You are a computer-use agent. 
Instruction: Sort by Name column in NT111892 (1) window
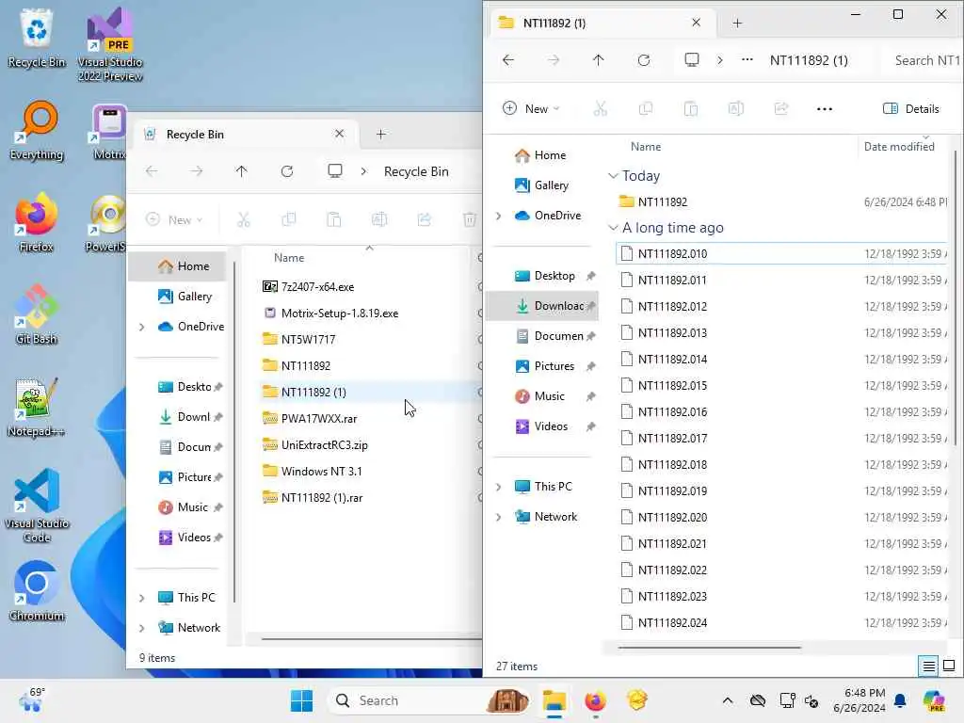click(x=646, y=147)
